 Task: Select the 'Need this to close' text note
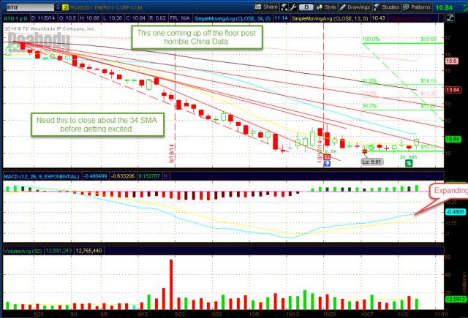point(97,125)
